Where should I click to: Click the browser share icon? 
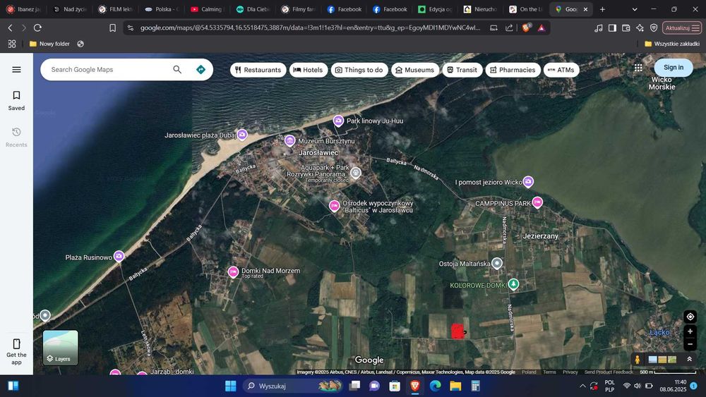[509, 28]
